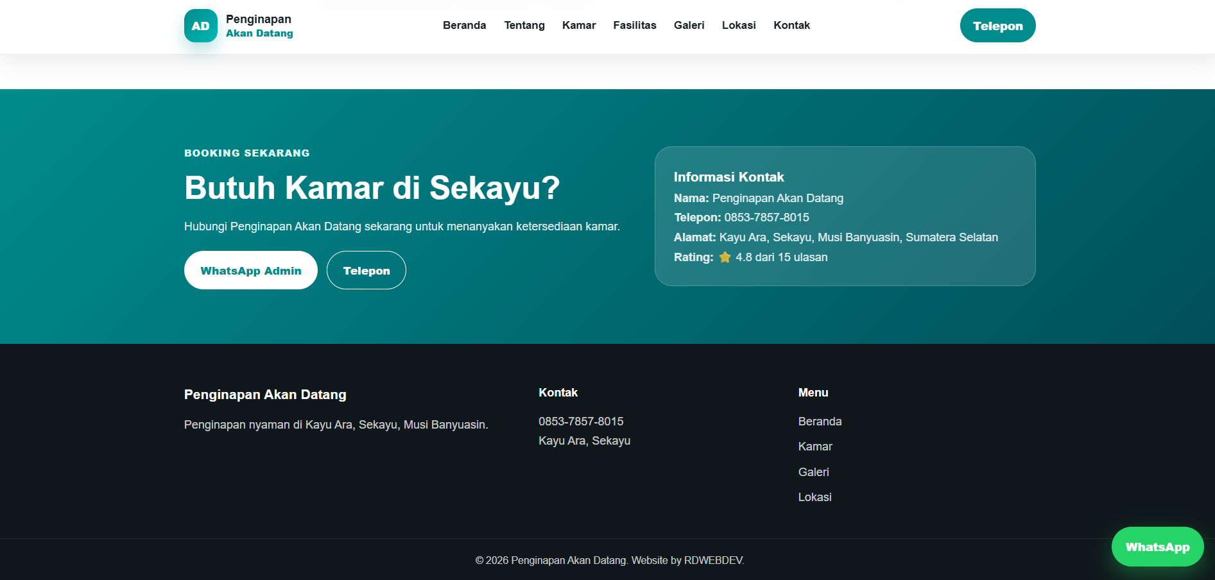Click the Telepon button in the header
Image resolution: width=1215 pixels, height=580 pixels.
[x=997, y=26]
